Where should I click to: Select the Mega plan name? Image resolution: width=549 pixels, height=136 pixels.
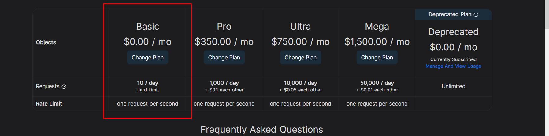377,27
